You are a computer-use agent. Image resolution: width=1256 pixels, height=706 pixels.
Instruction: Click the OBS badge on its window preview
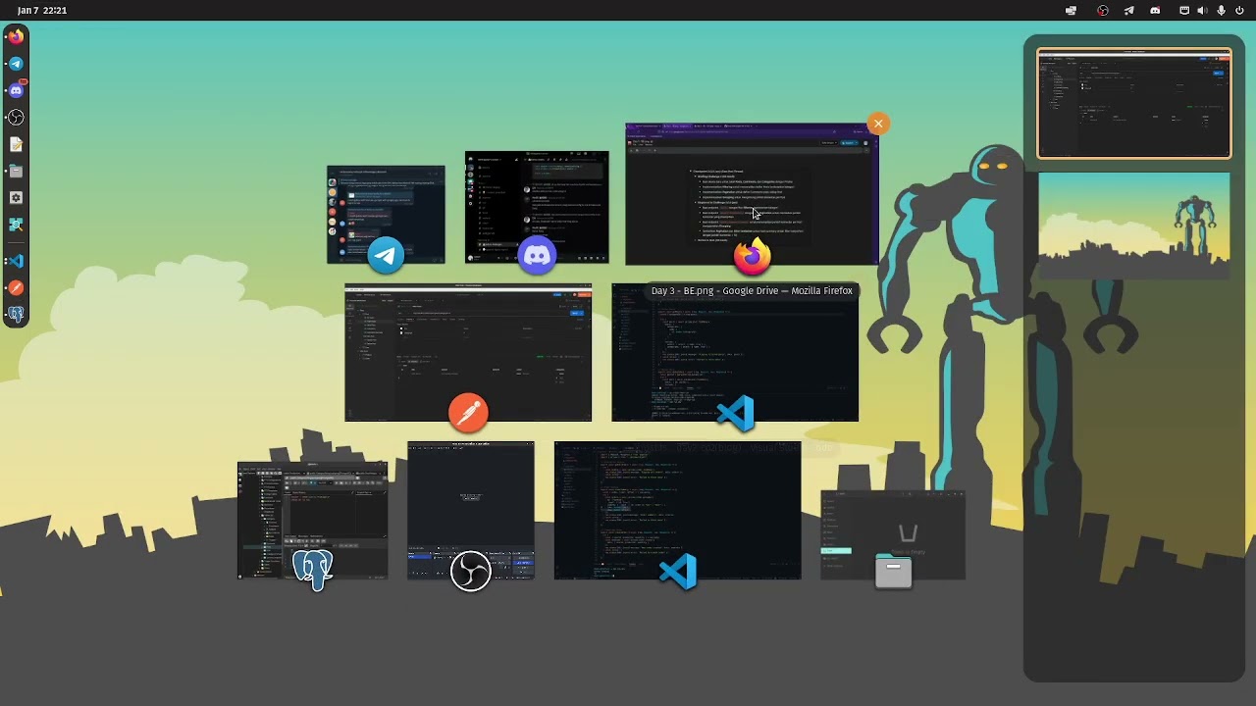471,570
